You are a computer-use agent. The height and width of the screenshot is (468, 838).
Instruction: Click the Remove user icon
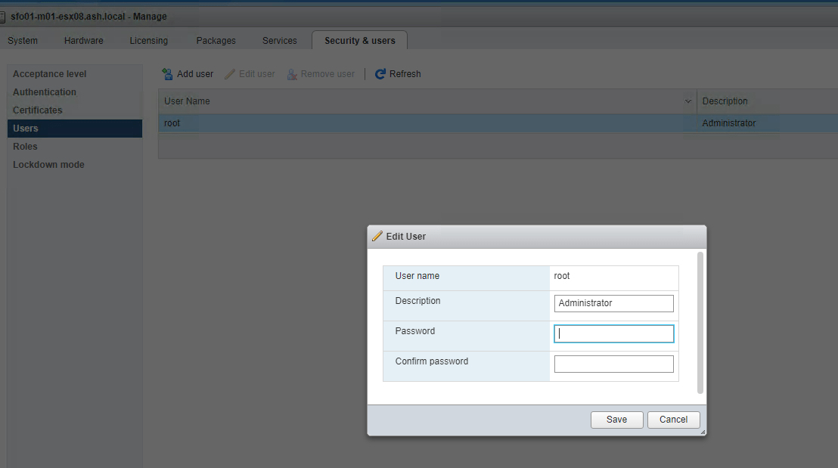[292, 73]
